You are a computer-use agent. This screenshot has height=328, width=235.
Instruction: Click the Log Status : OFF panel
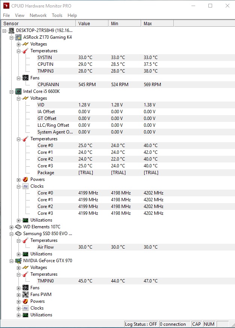[x=141, y=324]
